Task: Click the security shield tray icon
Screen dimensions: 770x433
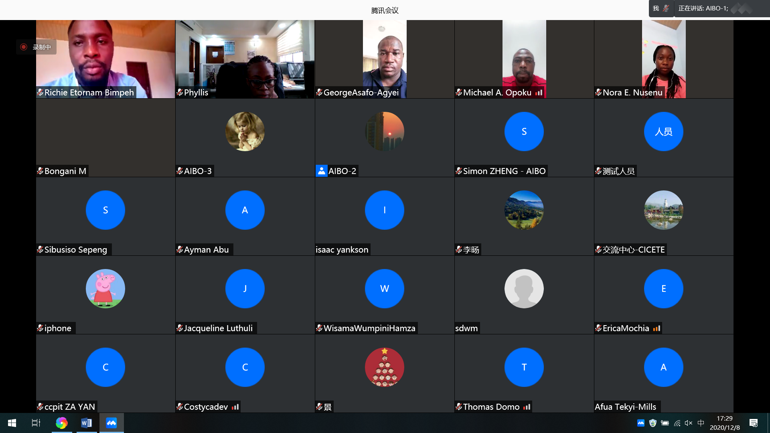Action: tap(653, 423)
